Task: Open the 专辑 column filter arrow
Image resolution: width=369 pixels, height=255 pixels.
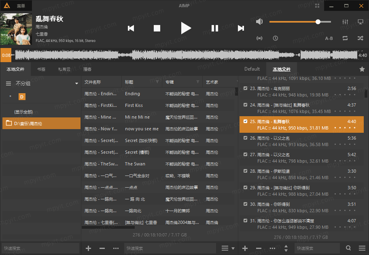Action: tap(198, 82)
